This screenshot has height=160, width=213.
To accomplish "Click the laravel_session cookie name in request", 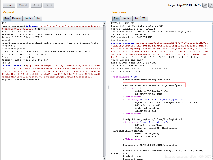I will (x=13, y=65).
